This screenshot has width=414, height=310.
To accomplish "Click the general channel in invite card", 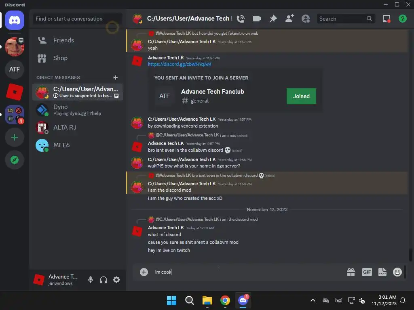I will click(x=195, y=101).
